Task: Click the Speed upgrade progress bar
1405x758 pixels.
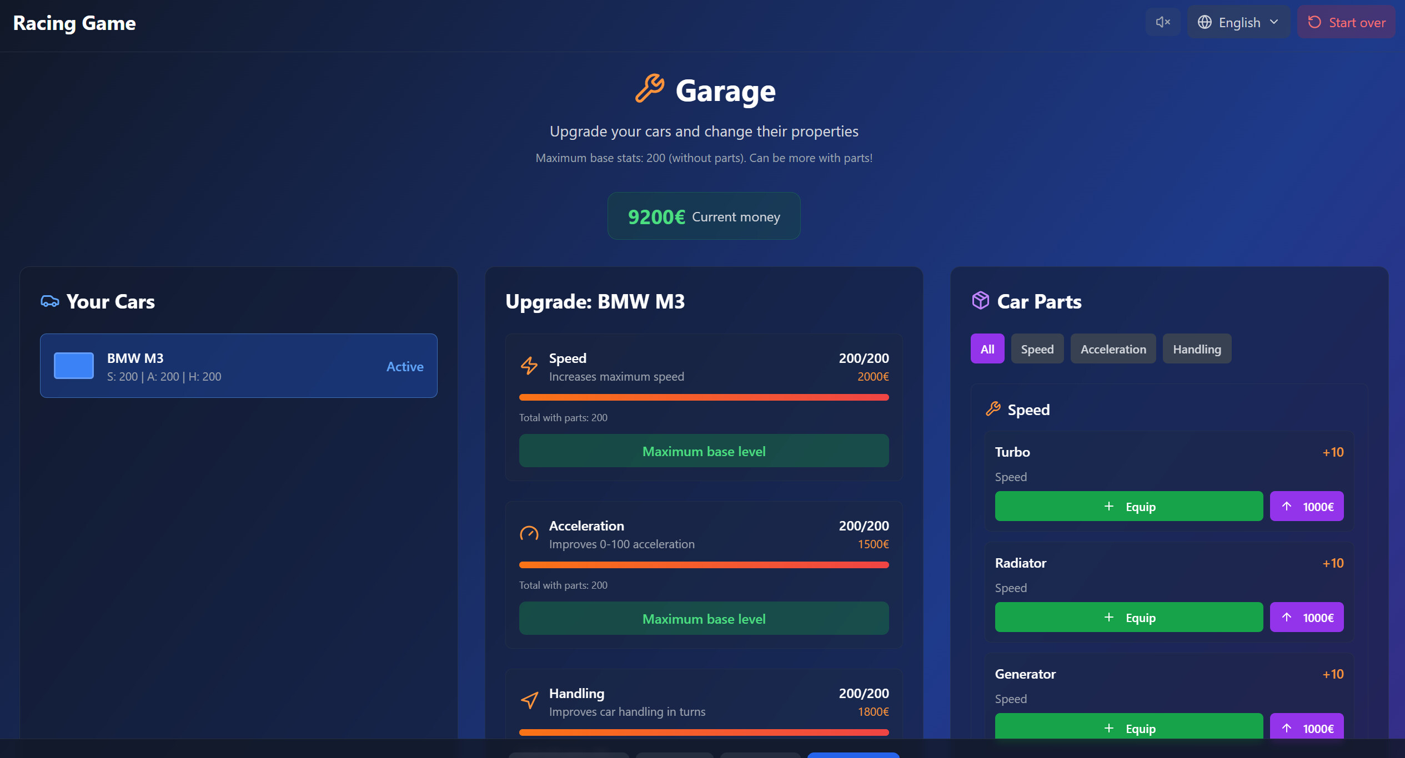Action: [x=704, y=397]
